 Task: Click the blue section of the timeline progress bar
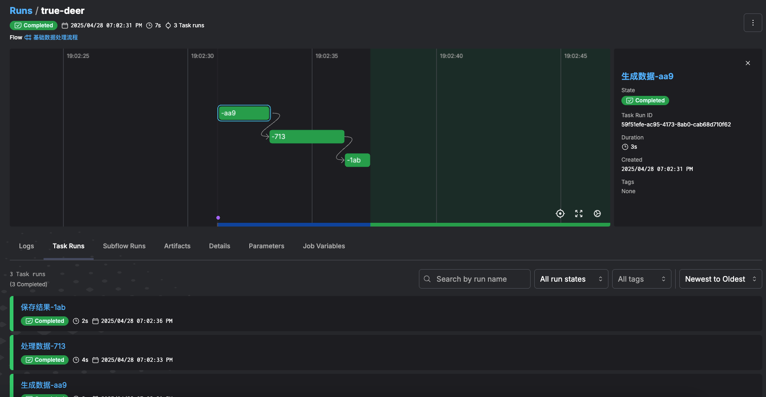[294, 225]
